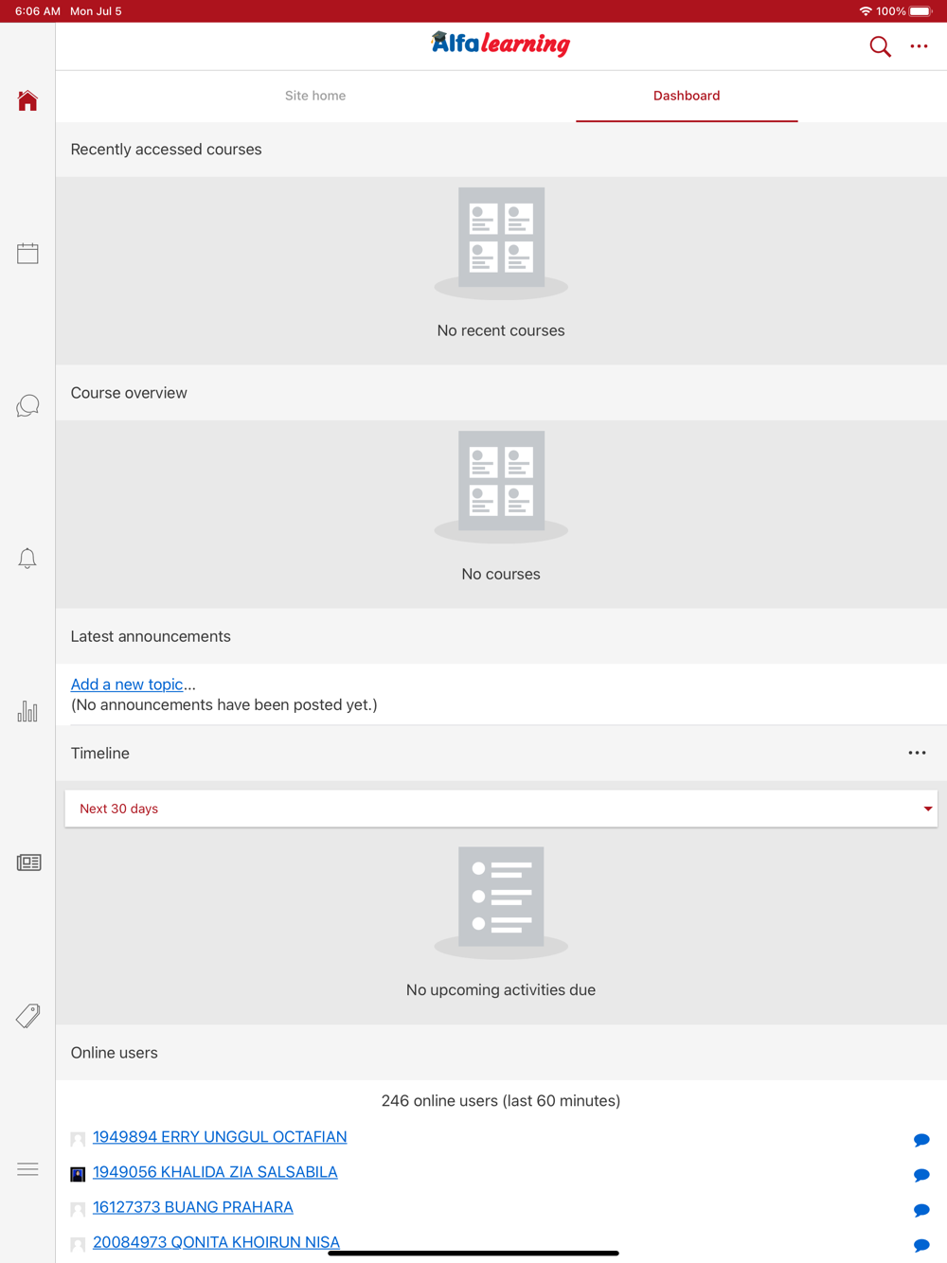
Task: Tap the No upcoming activities due text
Action: tap(501, 989)
